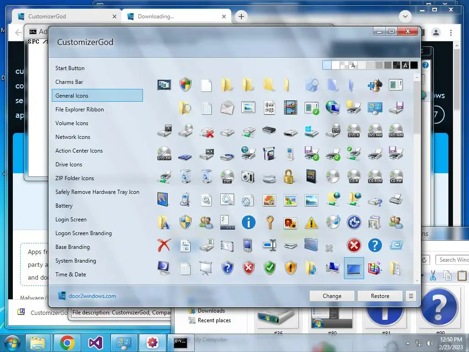Choose the solid black preview background swatch

(414, 65)
